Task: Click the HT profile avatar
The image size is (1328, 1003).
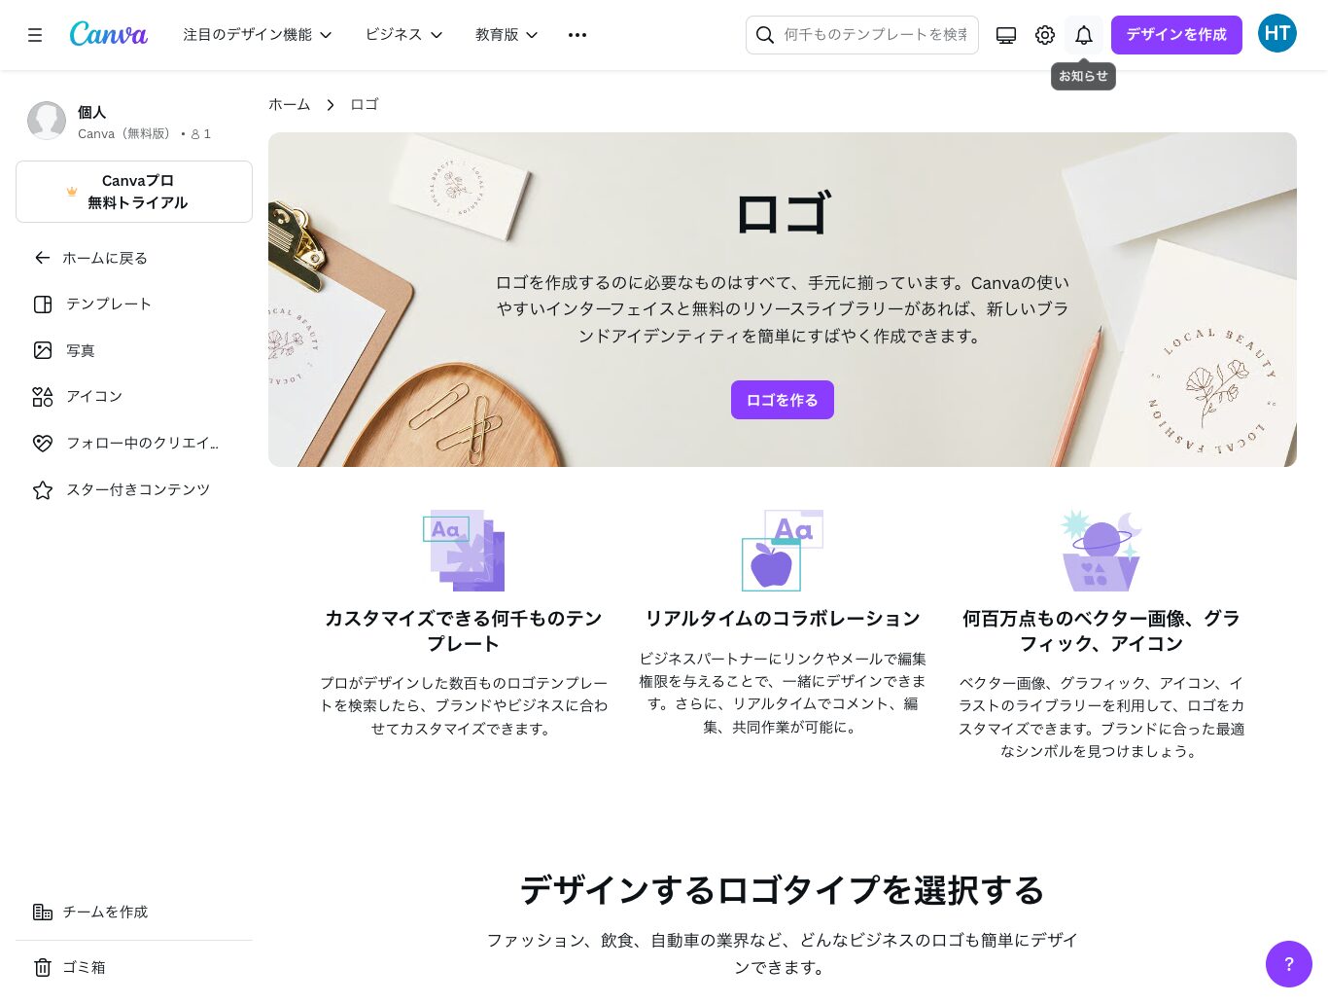Action: coord(1277,34)
